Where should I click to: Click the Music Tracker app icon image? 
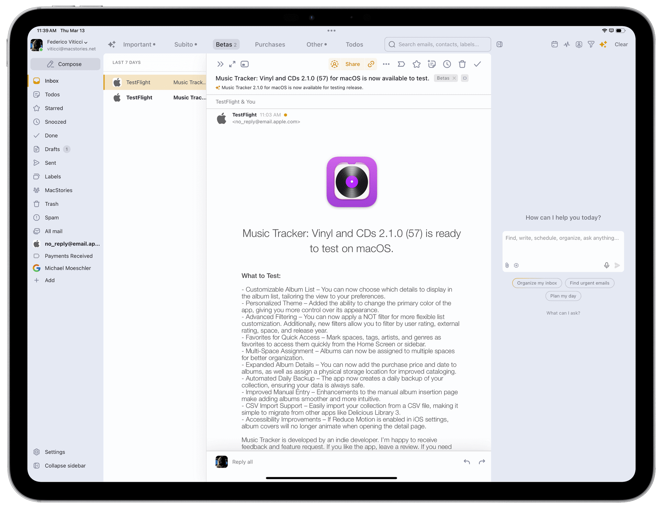[352, 182]
